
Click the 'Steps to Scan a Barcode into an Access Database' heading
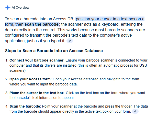54,51
